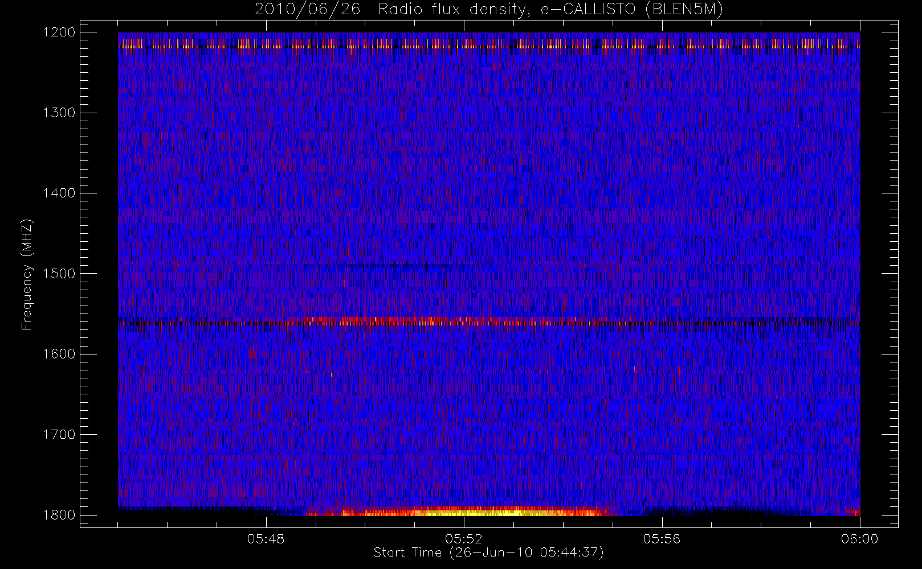
Task: Click the Start Time axis label
Action: 488,552
